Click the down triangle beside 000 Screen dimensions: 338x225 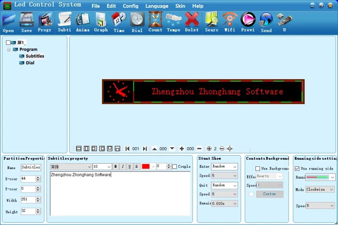coord(172,149)
